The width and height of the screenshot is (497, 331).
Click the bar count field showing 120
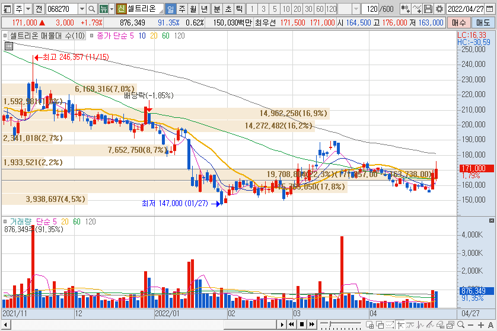tap(371, 9)
